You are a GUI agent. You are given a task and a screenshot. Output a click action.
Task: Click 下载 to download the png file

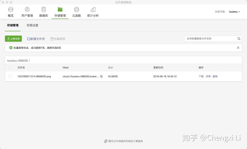pyautogui.click(x=201, y=76)
